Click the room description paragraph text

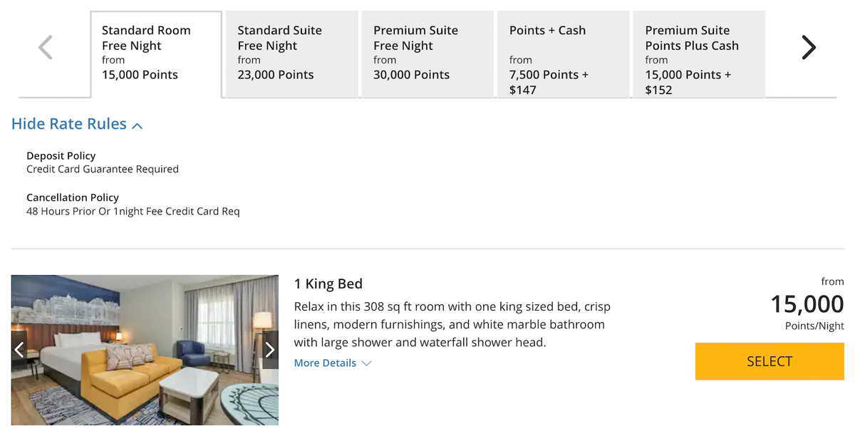click(452, 324)
